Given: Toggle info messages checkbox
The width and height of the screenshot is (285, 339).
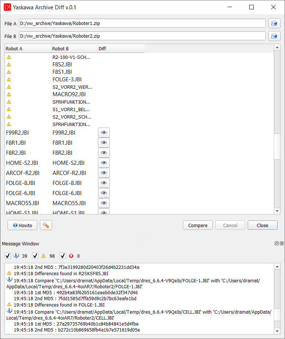Looking at the screenshot, I should coord(7,256).
